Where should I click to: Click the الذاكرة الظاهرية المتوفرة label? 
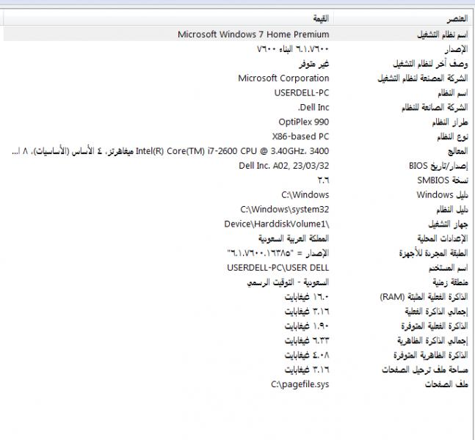click(431, 355)
